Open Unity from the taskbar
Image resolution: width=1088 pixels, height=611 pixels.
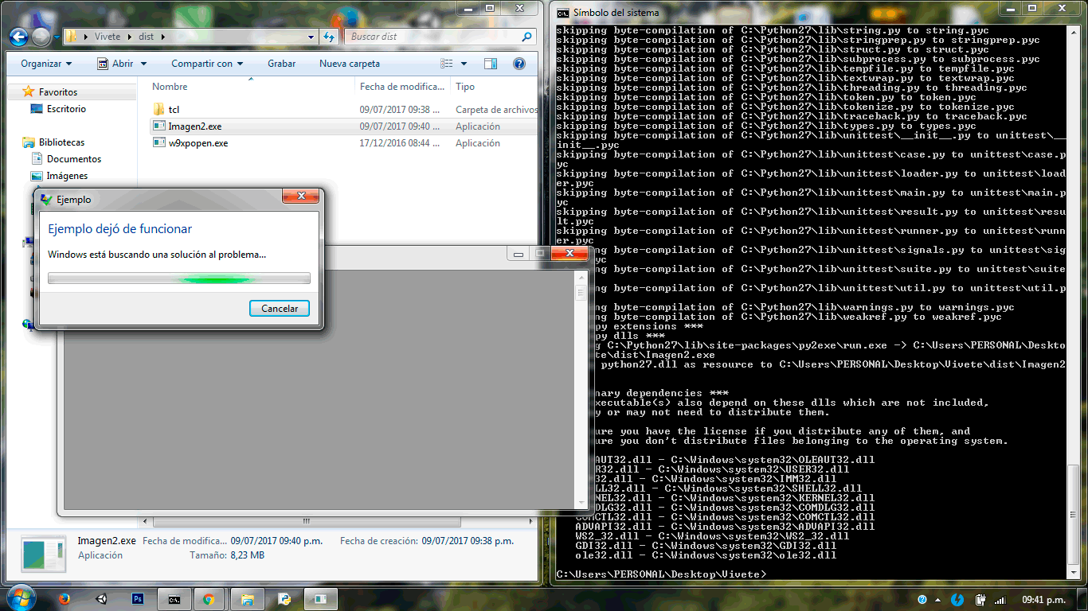coord(101,599)
